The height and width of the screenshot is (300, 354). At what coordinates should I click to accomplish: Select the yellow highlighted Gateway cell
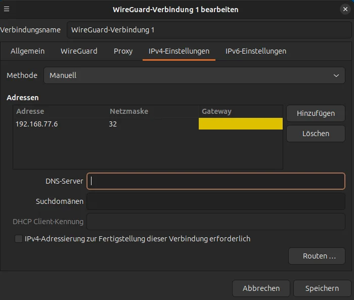tap(240, 124)
